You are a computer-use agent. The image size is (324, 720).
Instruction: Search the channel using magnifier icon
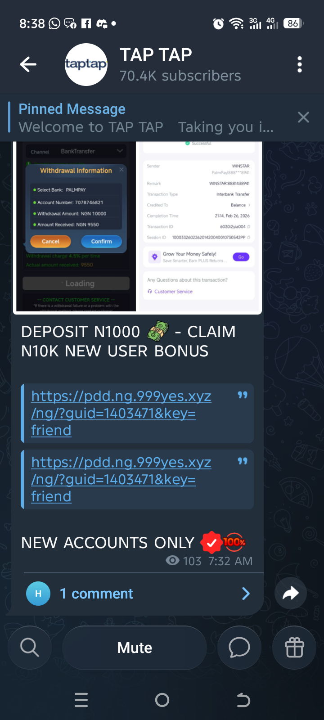point(30,648)
